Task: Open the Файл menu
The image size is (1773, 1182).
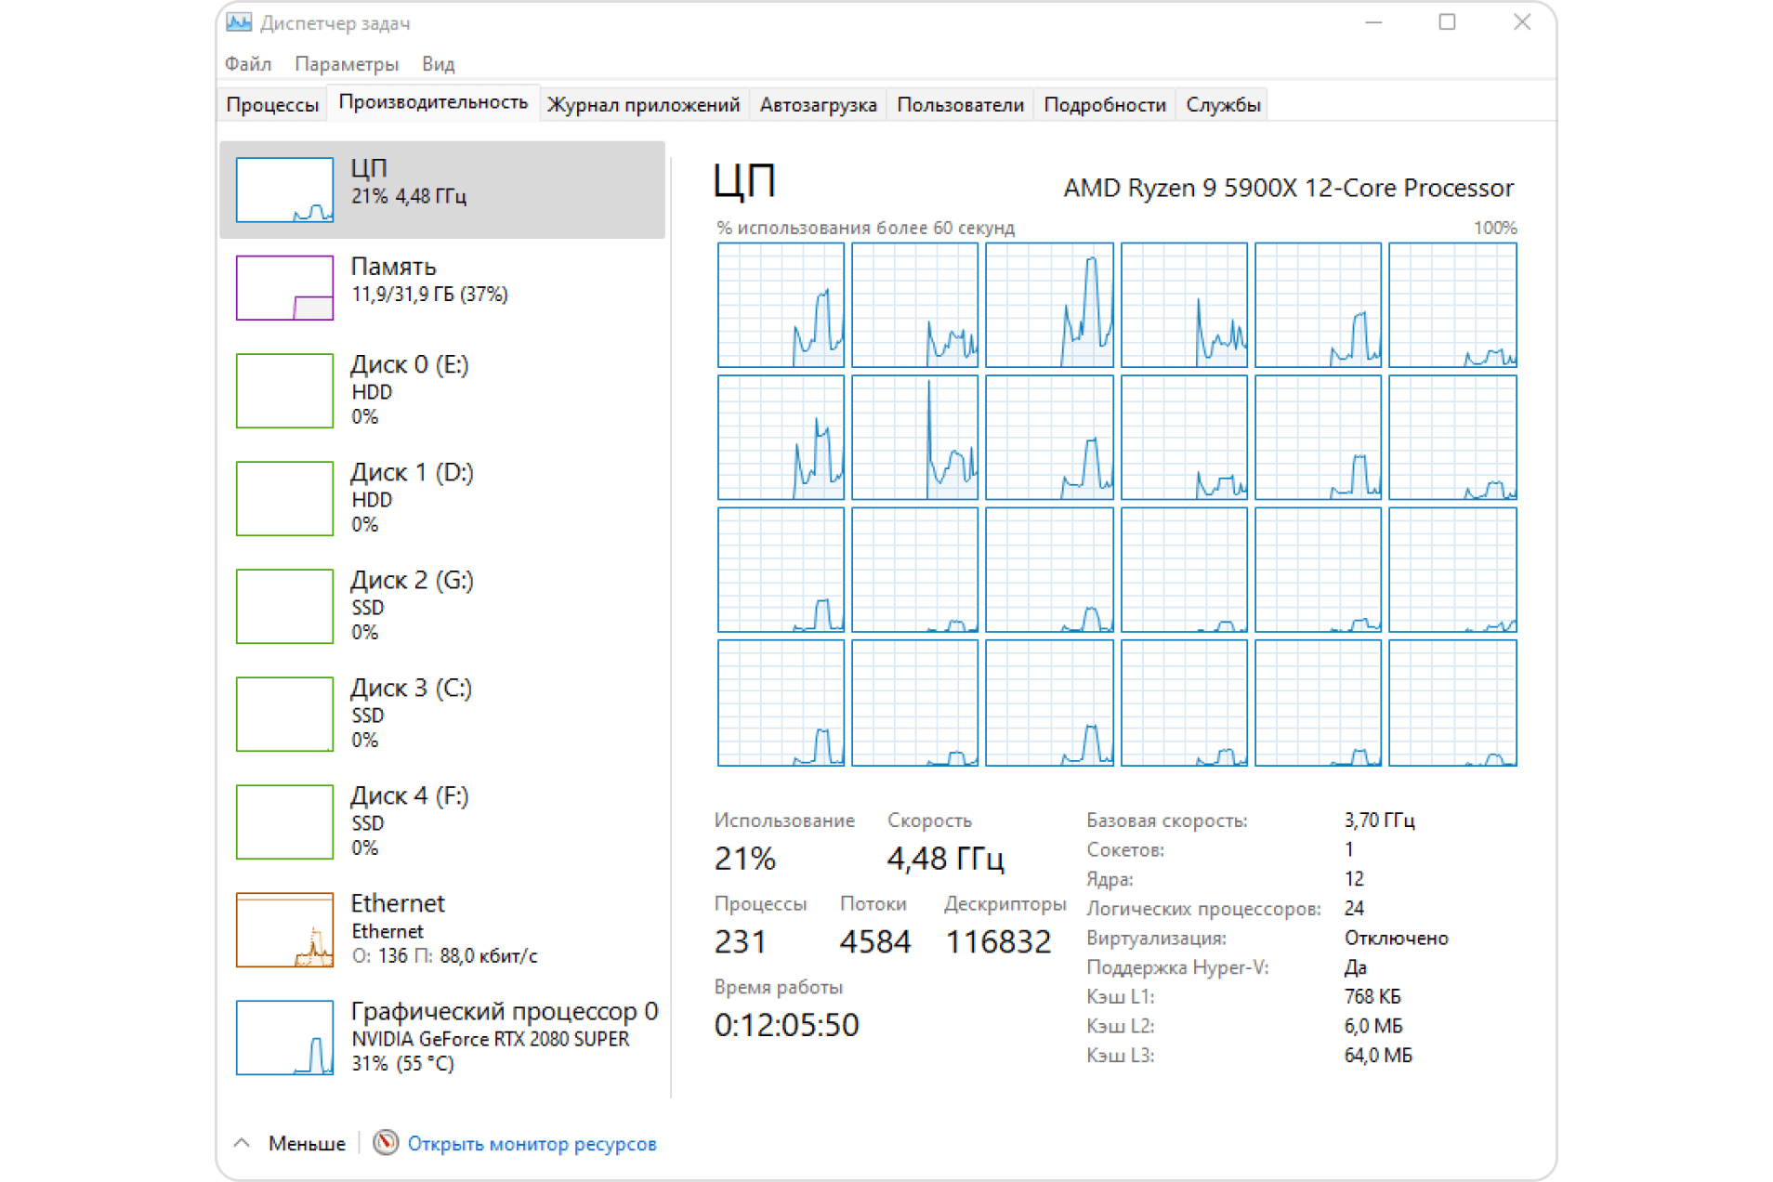Action: tap(247, 64)
